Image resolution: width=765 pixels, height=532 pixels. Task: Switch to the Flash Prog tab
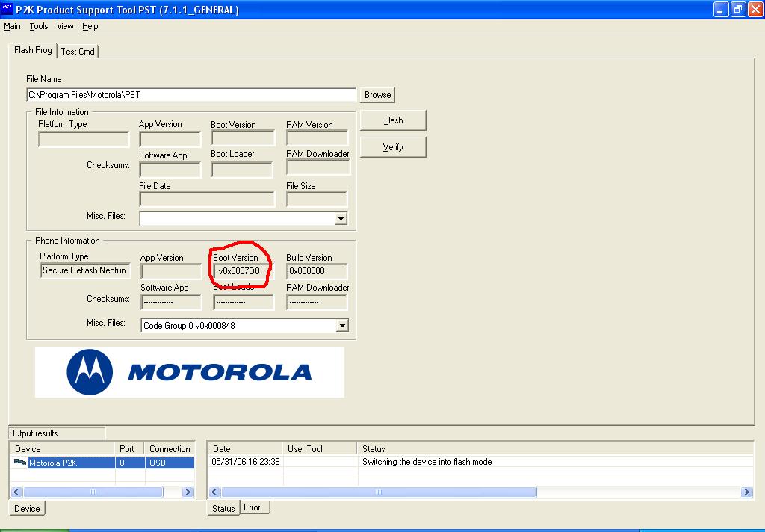tap(33, 50)
